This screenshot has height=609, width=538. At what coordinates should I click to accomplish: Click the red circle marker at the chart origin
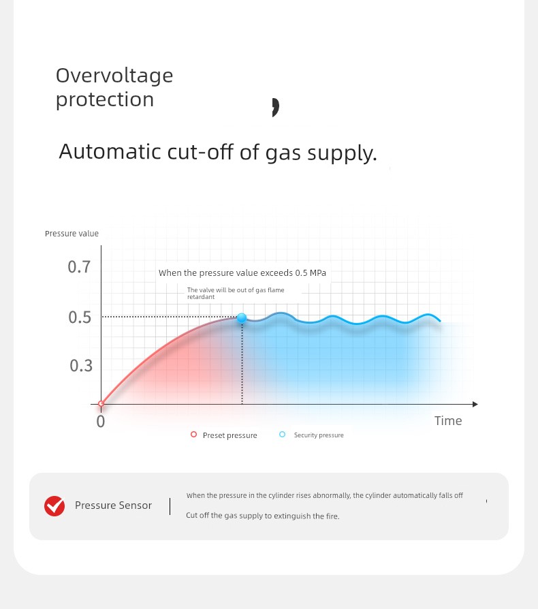pyautogui.click(x=101, y=404)
